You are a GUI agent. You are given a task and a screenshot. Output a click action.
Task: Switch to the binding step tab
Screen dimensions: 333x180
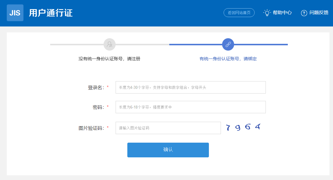pyautogui.click(x=228, y=59)
